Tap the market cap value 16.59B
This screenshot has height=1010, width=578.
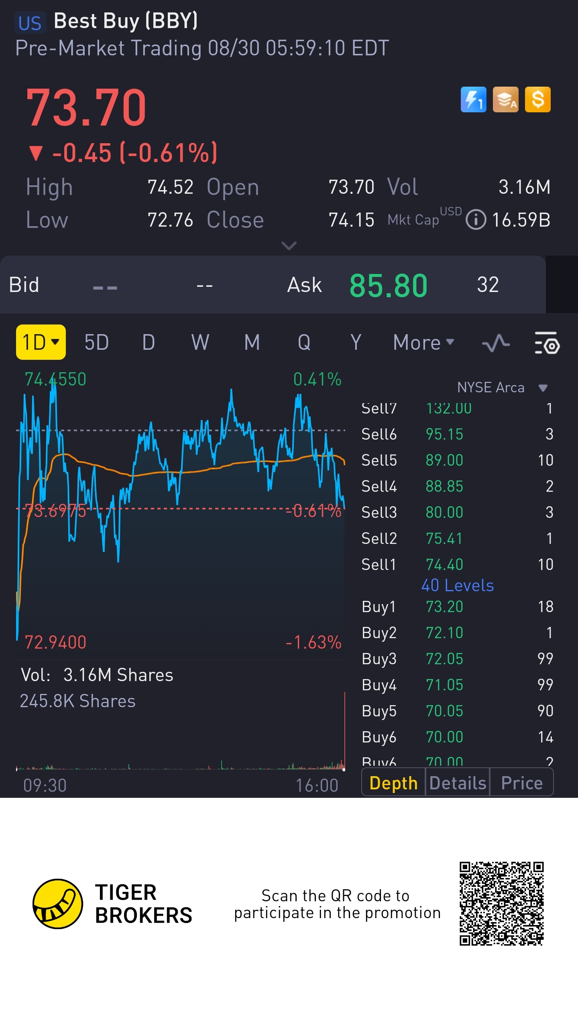[x=521, y=220]
